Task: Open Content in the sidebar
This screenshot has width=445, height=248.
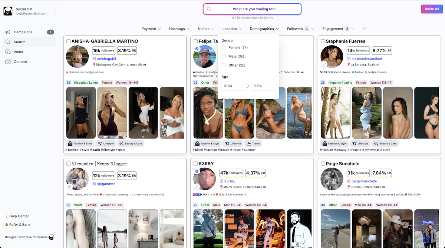Action: coord(30,62)
